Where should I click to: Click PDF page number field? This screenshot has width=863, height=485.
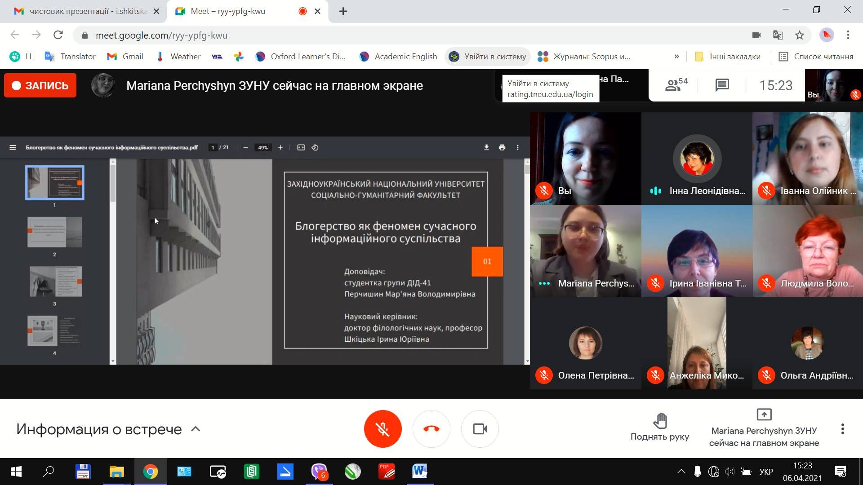click(x=213, y=147)
